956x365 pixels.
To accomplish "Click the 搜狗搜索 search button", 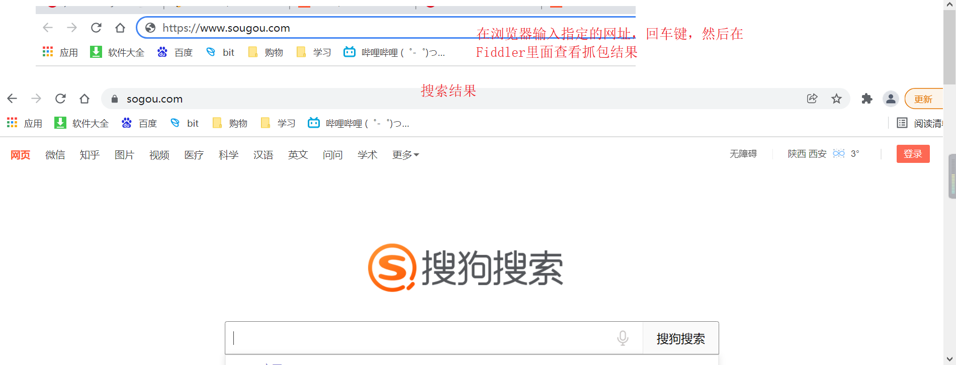I will pos(681,338).
